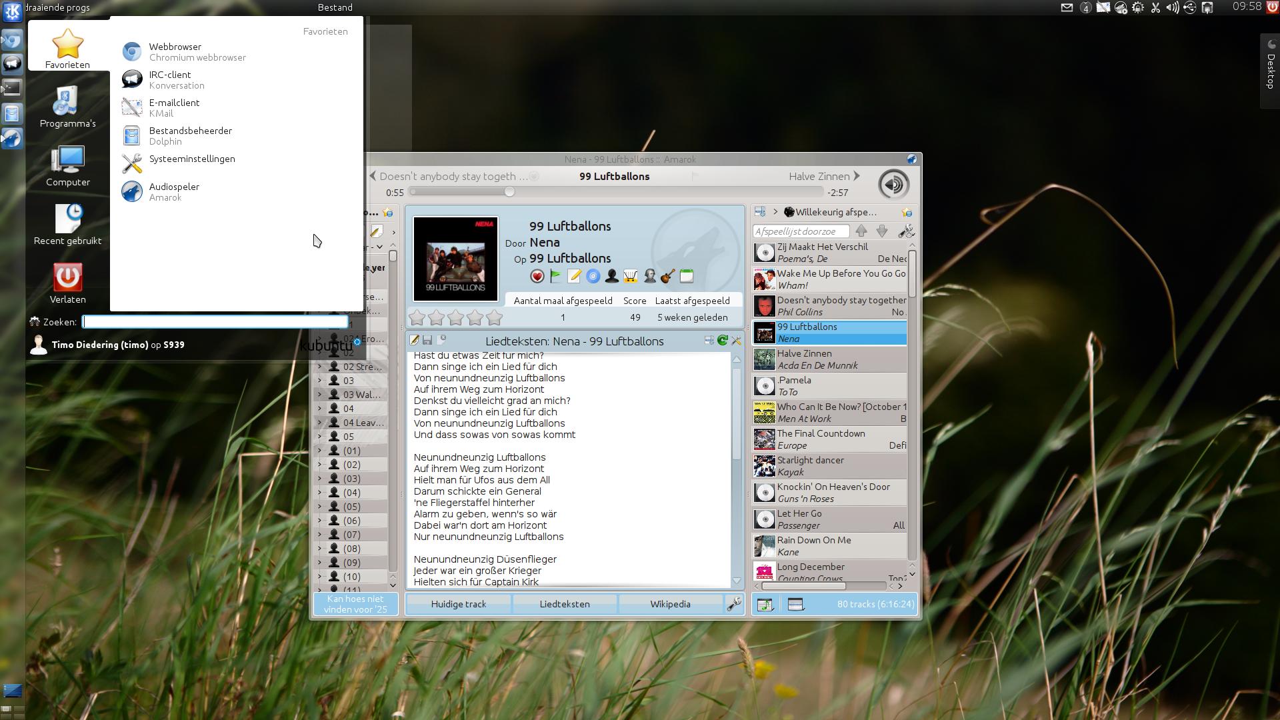The image size is (1280, 720).
Task: Rate track with fifth star
Action: 494,317
